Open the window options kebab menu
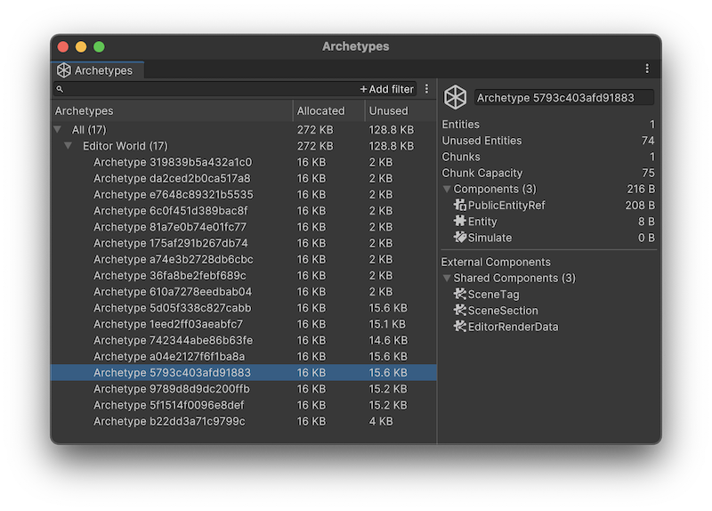This screenshot has height=511, width=712. pyautogui.click(x=647, y=69)
